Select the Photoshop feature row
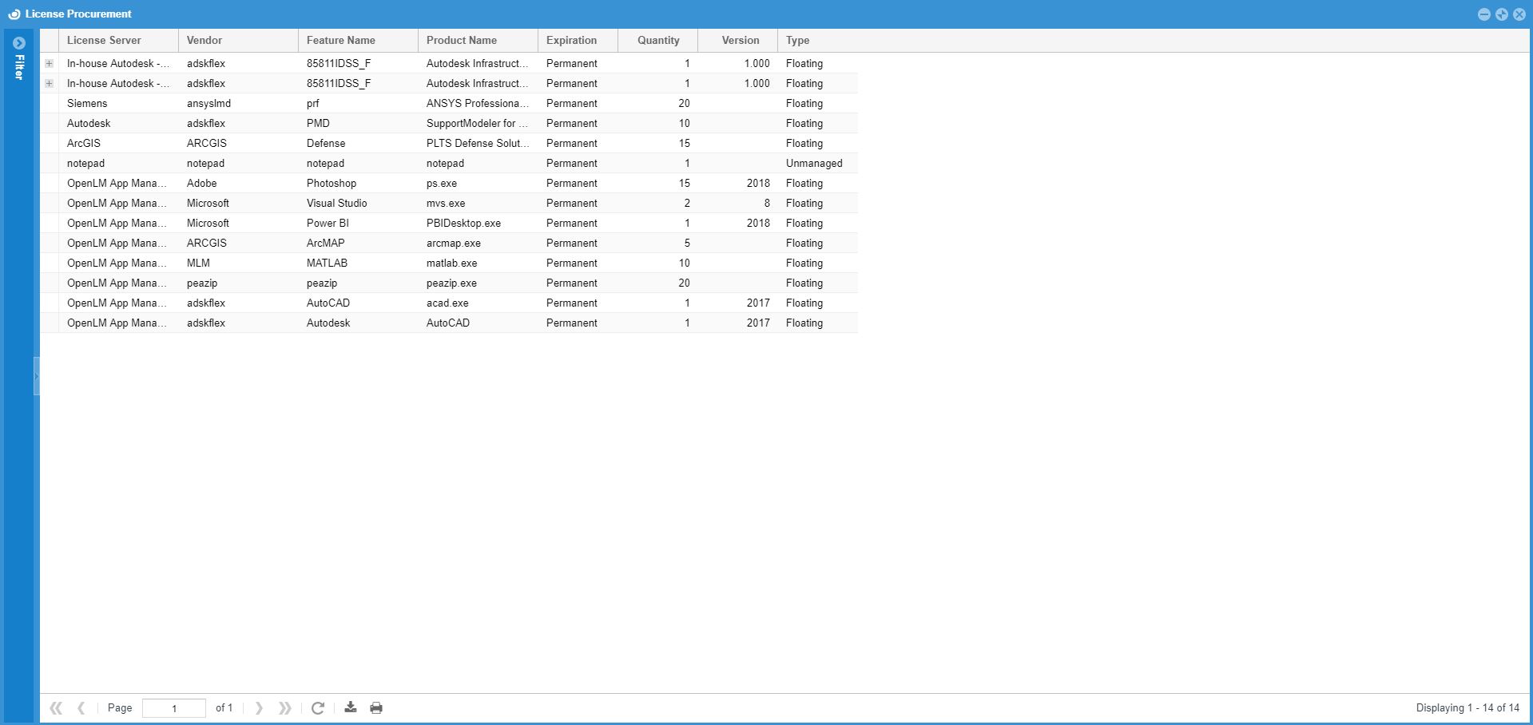The image size is (1533, 725). tap(332, 183)
